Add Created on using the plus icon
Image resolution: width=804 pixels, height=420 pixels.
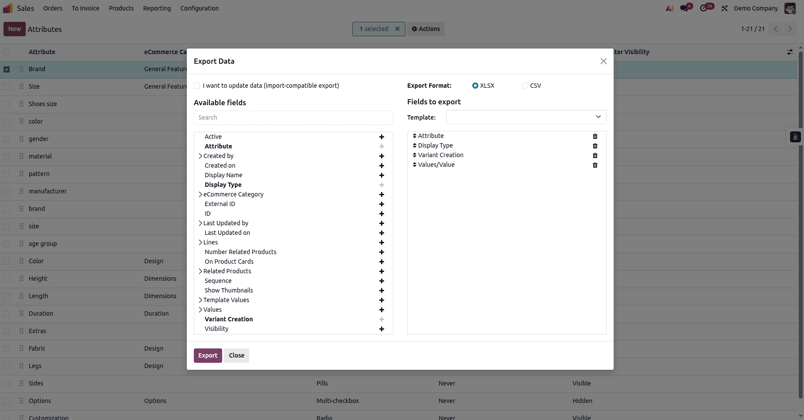381,166
